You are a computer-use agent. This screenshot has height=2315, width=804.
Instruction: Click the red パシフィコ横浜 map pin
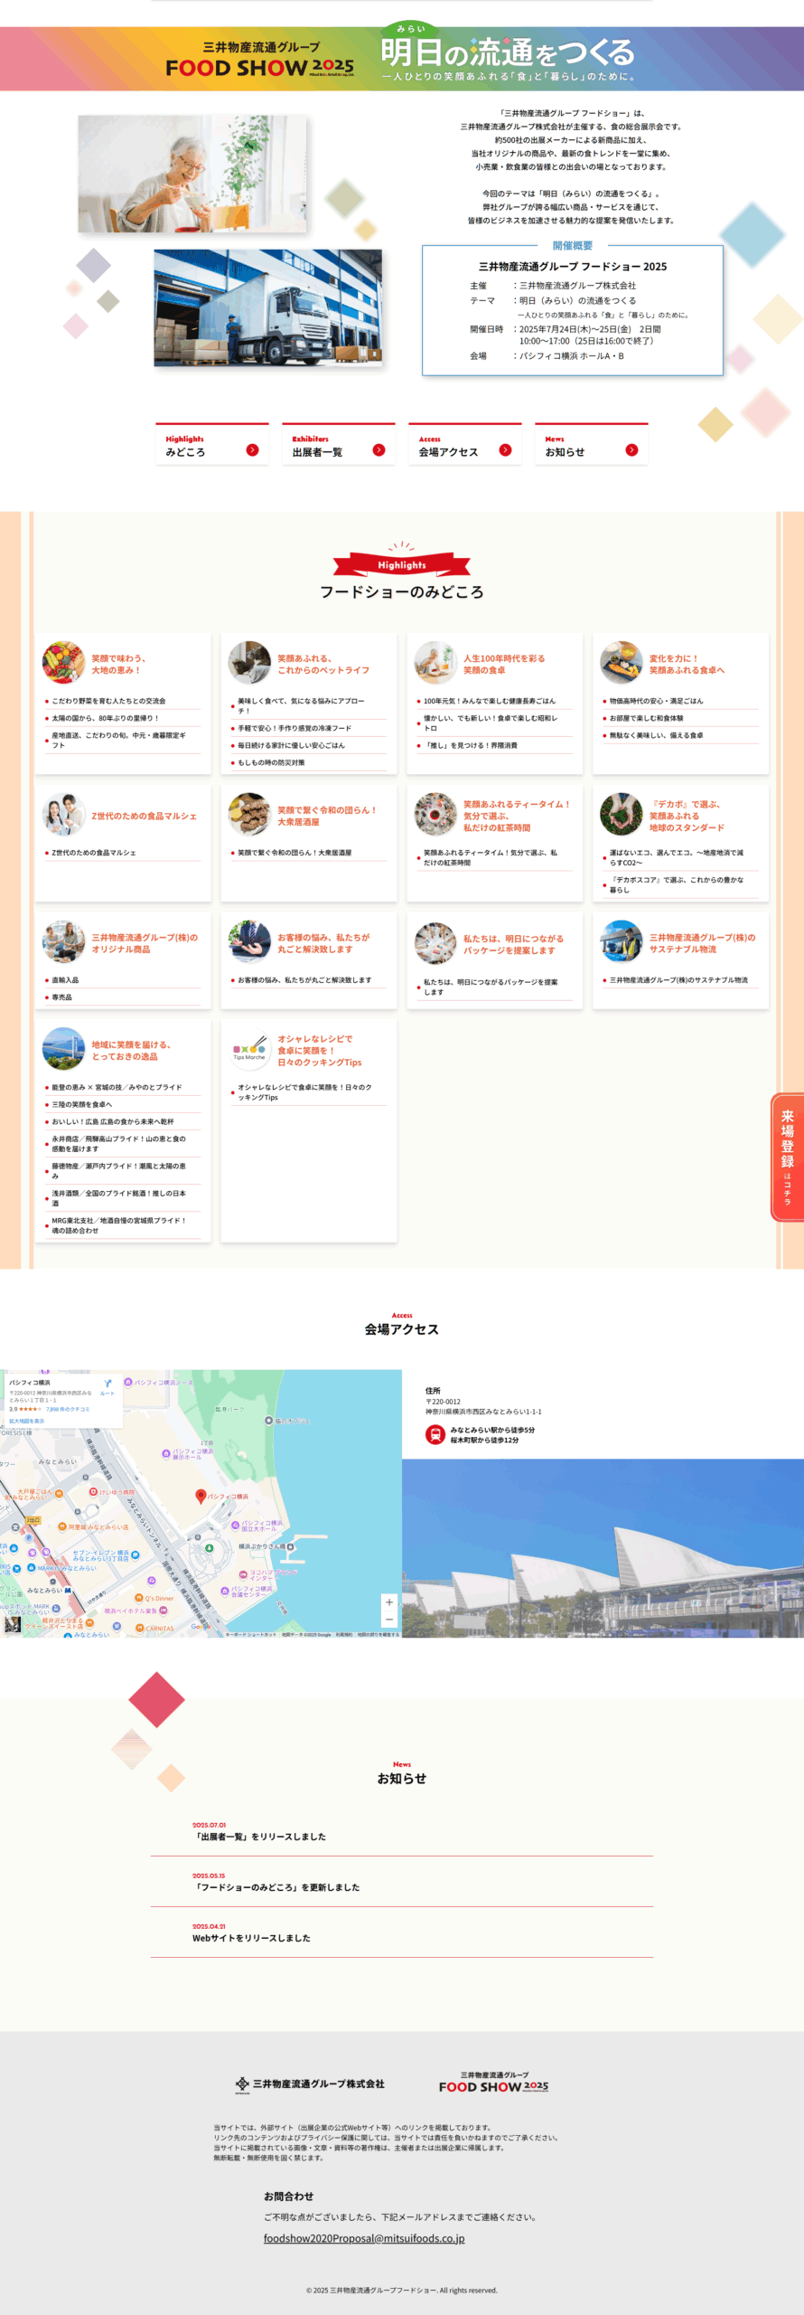tap(201, 1496)
